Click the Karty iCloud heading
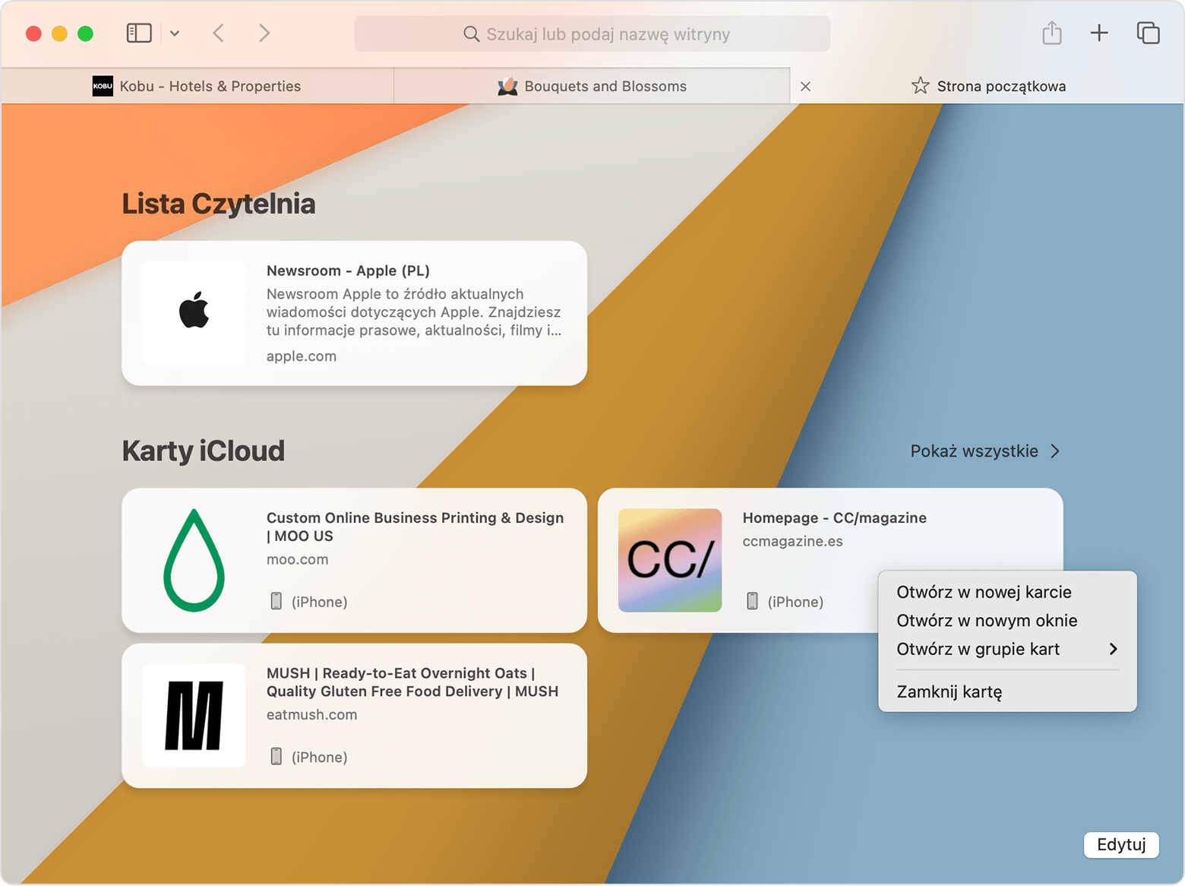1185x886 pixels. [x=204, y=451]
